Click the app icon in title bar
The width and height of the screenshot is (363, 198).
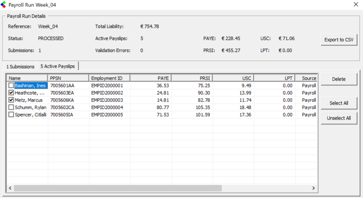pos(4,5)
